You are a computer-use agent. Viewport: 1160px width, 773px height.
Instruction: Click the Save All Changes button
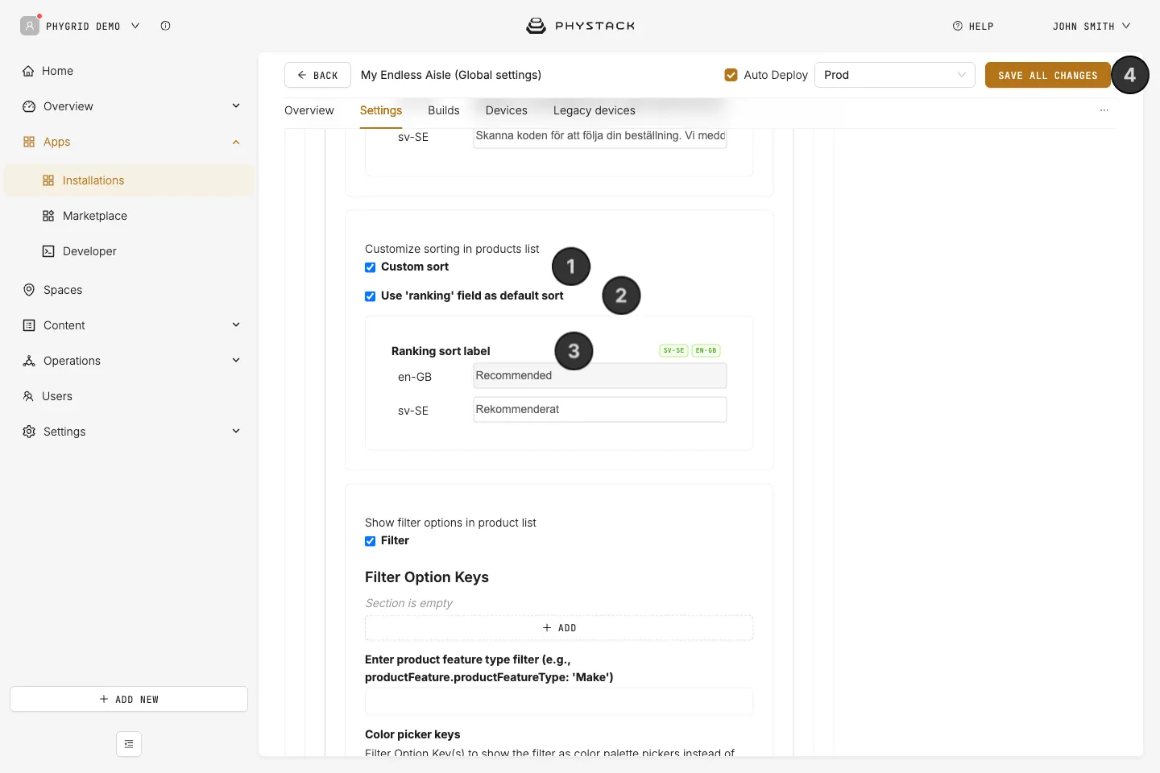pyautogui.click(x=1048, y=75)
